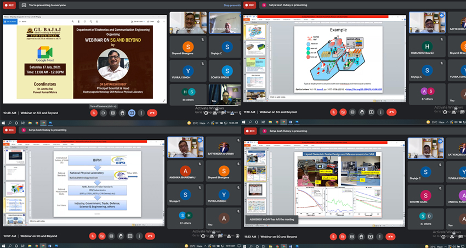
Task: Open File Explorer from the 11:18 AM taskbar
Action: (x=270, y=122)
